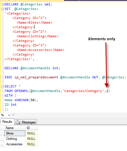Screen dimensions: 127x151
Task: Place cursor on OPENXML keyword
Action: [21, 91]
